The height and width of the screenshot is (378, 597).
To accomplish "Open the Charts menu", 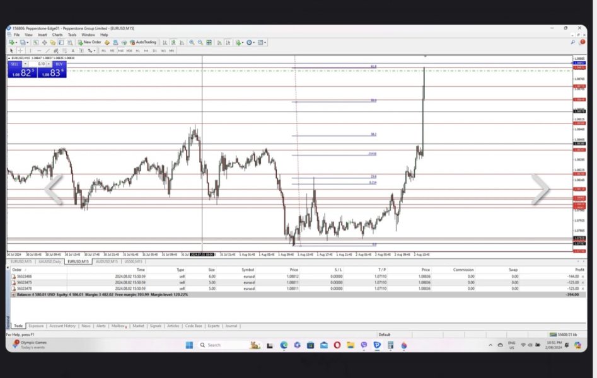I will click(57, 35).
